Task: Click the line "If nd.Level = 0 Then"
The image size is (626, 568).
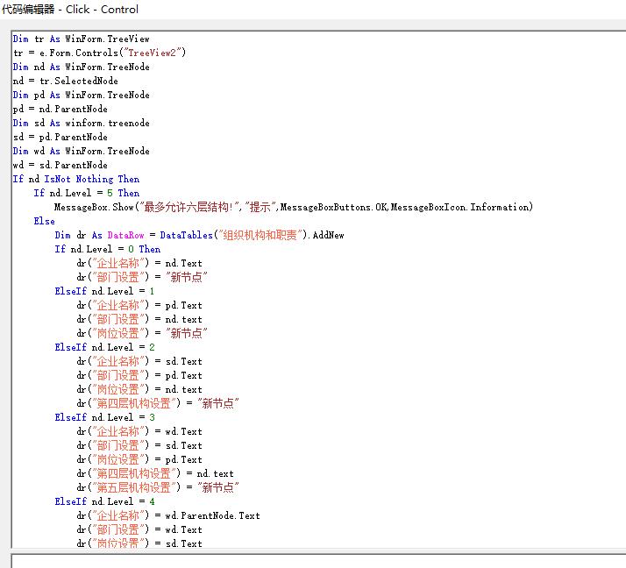Action: point(108,249)
